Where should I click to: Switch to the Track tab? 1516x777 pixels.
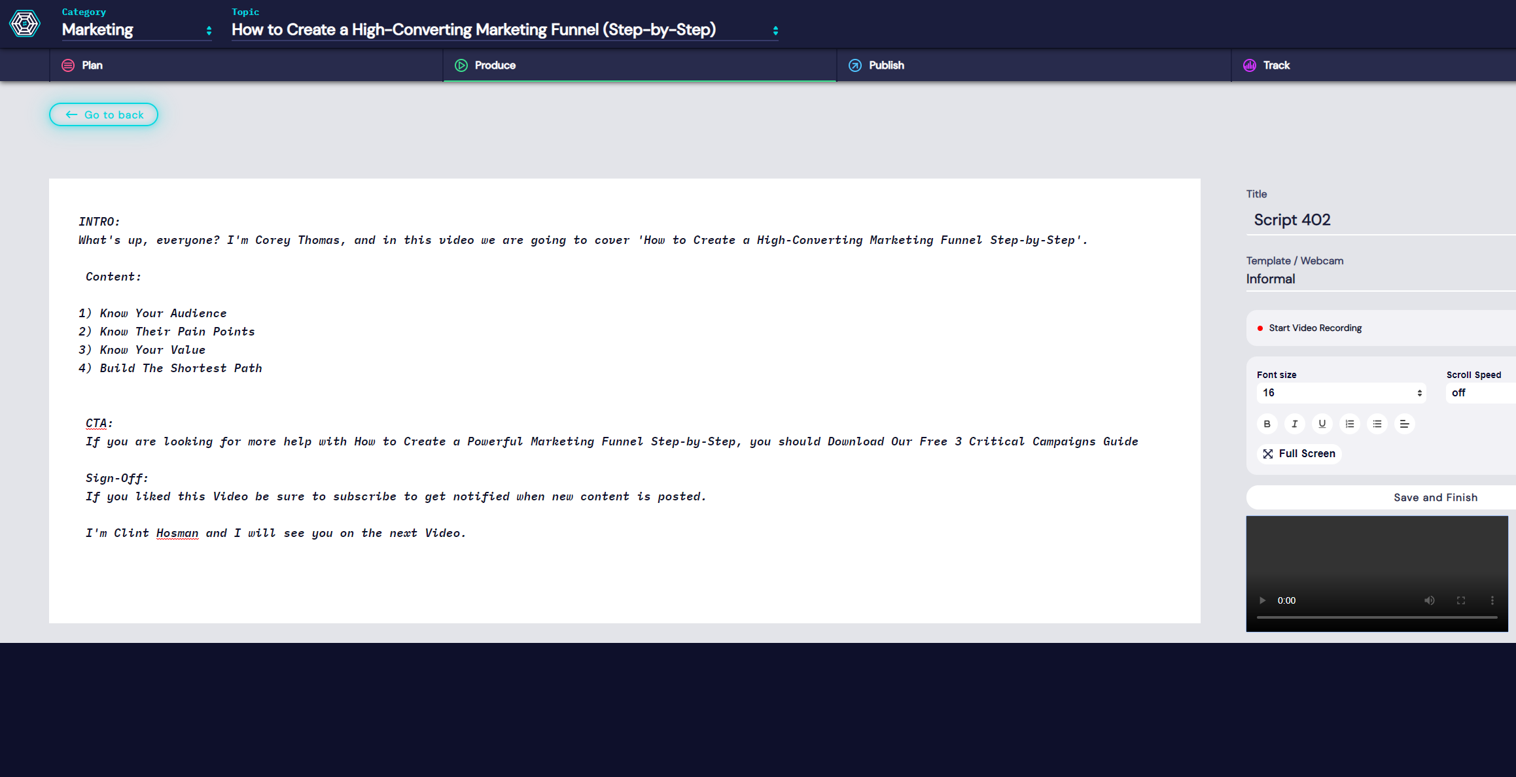click(1373, 65)
